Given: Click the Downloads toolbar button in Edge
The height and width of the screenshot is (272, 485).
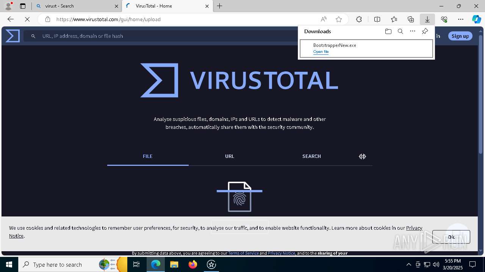Looking at the screenshot, I should click(x=427, y=19).
